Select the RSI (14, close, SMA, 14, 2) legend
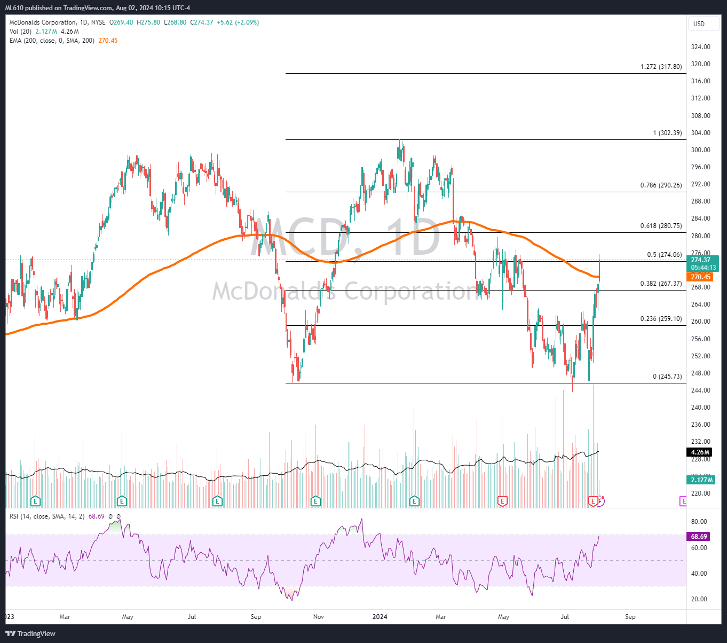Viewport: 727px width, 643px height. (47, 516)
